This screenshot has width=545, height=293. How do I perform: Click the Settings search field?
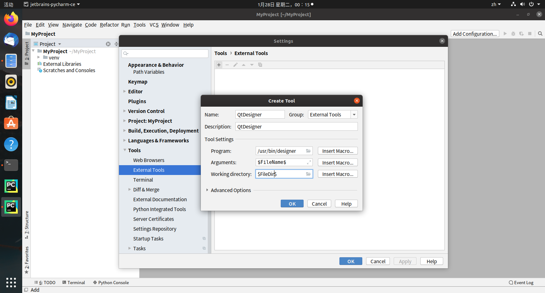point(165,53)
